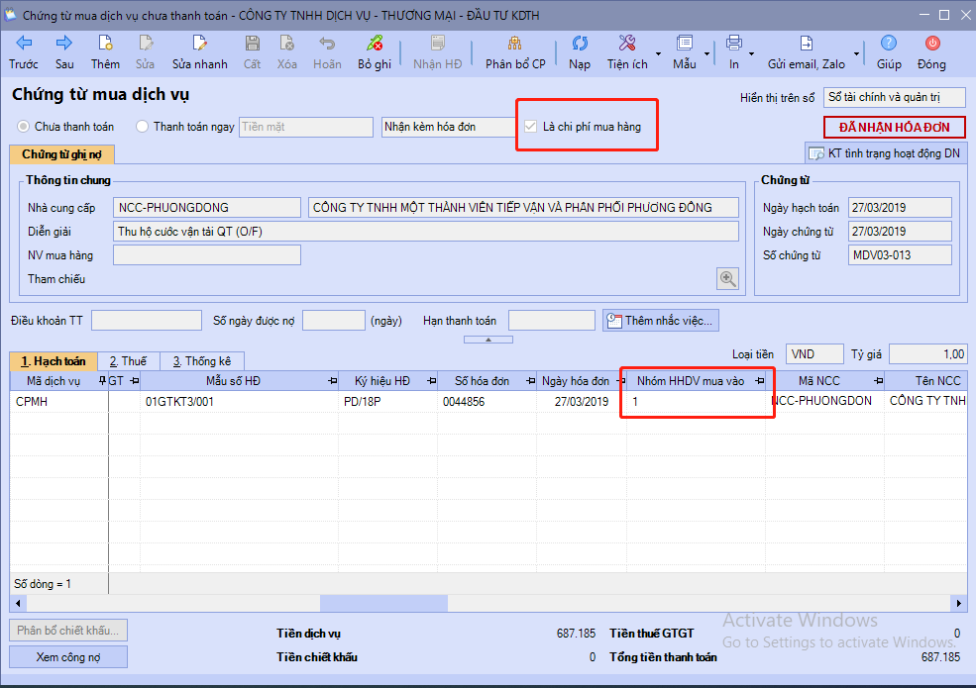This screenshot has width=976, height=688.
Task: Click Thêm nhắc việc button
Action: (661, 321)
